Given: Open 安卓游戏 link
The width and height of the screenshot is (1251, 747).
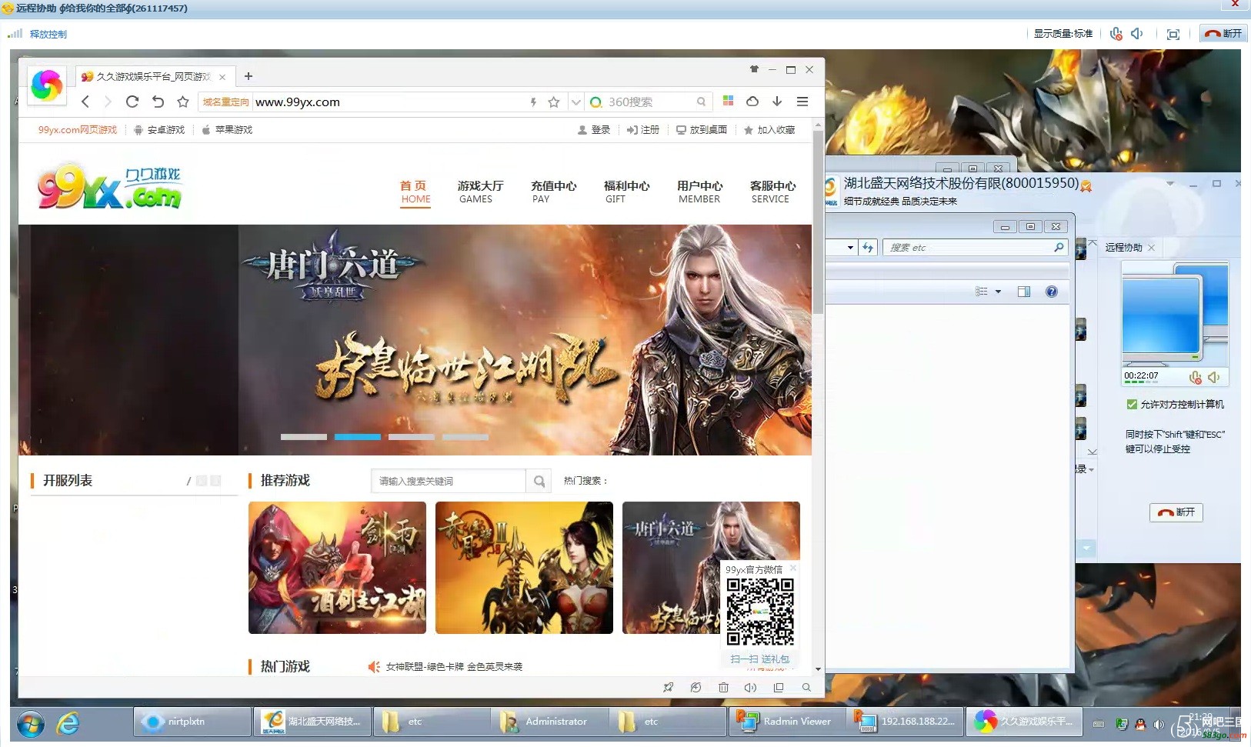Looking at the screenshot, I should tap(159, 130).
